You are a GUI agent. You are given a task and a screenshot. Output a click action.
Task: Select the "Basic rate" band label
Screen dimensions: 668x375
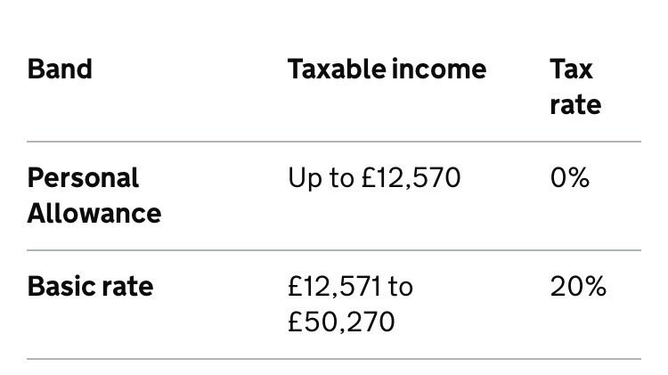click(x=90, y=287)
